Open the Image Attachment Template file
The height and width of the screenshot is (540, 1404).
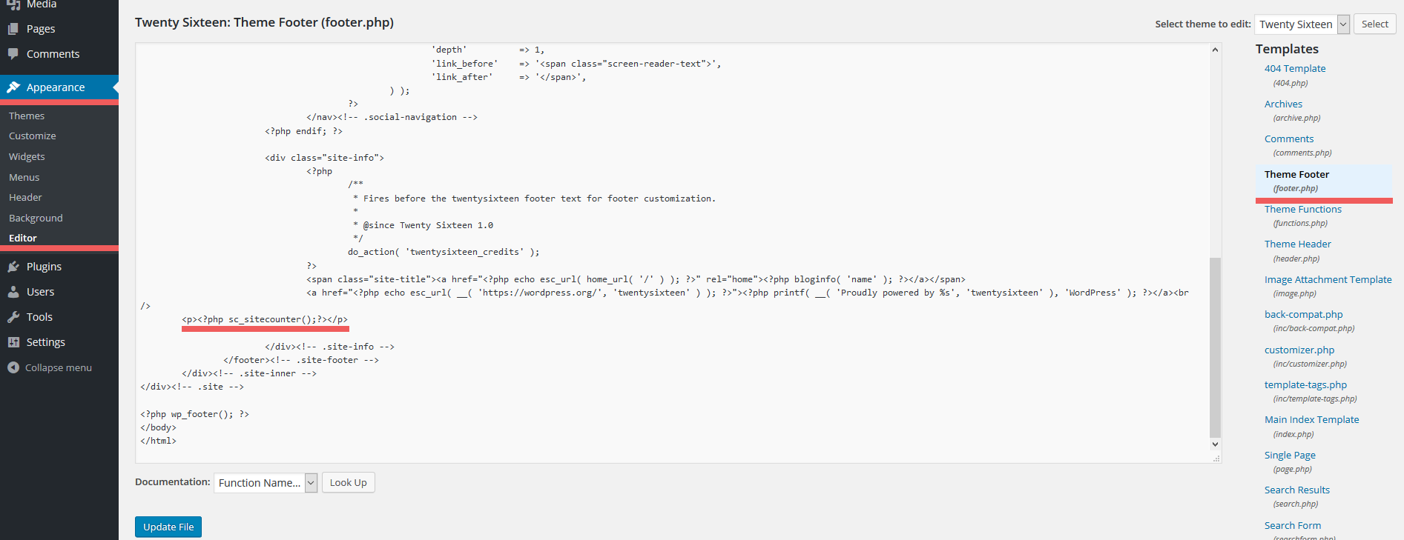click(1328, 280)
